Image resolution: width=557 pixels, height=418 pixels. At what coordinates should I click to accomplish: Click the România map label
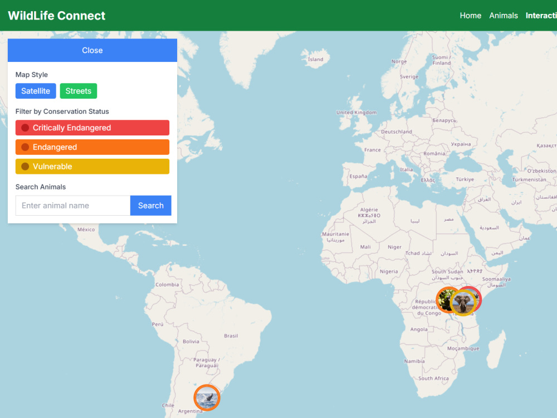(434, 154)
